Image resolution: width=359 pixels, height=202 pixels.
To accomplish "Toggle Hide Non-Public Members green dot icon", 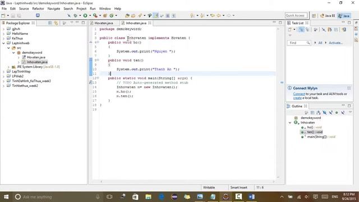I will pos(337,112).
